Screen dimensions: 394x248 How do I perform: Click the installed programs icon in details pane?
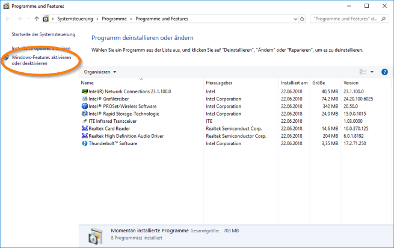pos(96,236)
